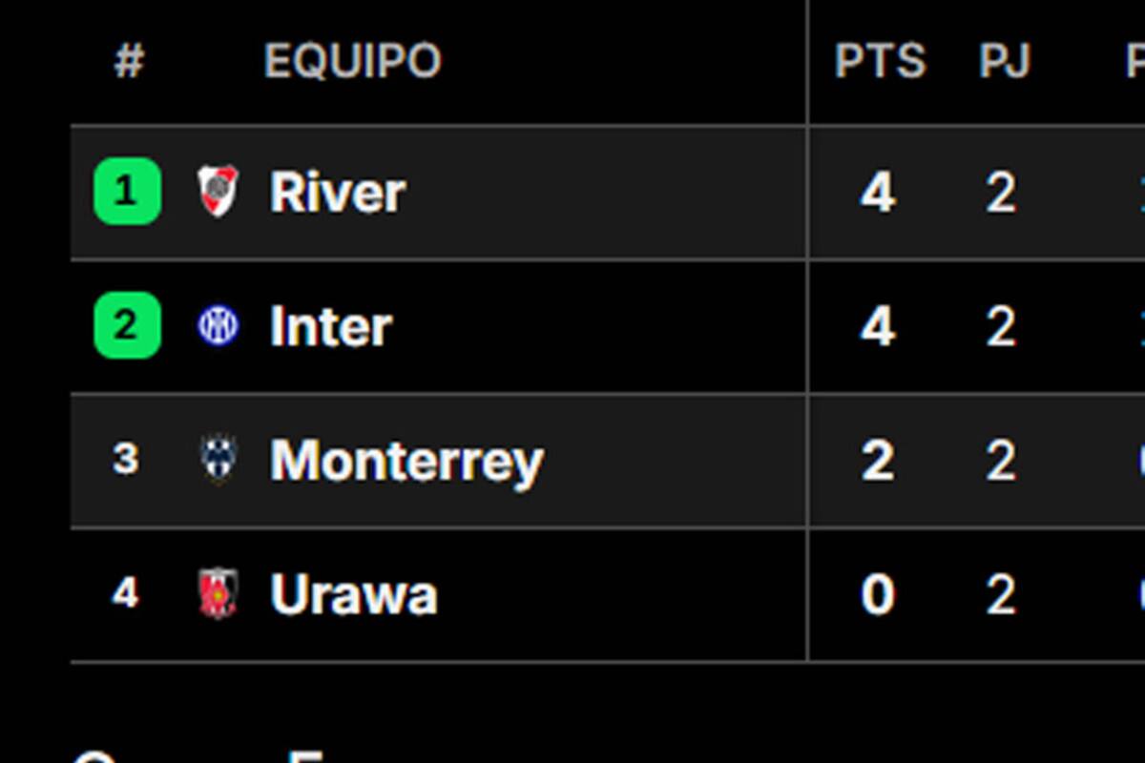Click the position number 3 marker
This screenshot has height=763, width=1145.
(125, 460)
